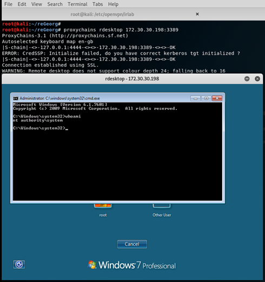This screenshot has width=265, height=282.
Task: Open the Ease of Access button
Action: pyautogui.click(x=19, y=265)
